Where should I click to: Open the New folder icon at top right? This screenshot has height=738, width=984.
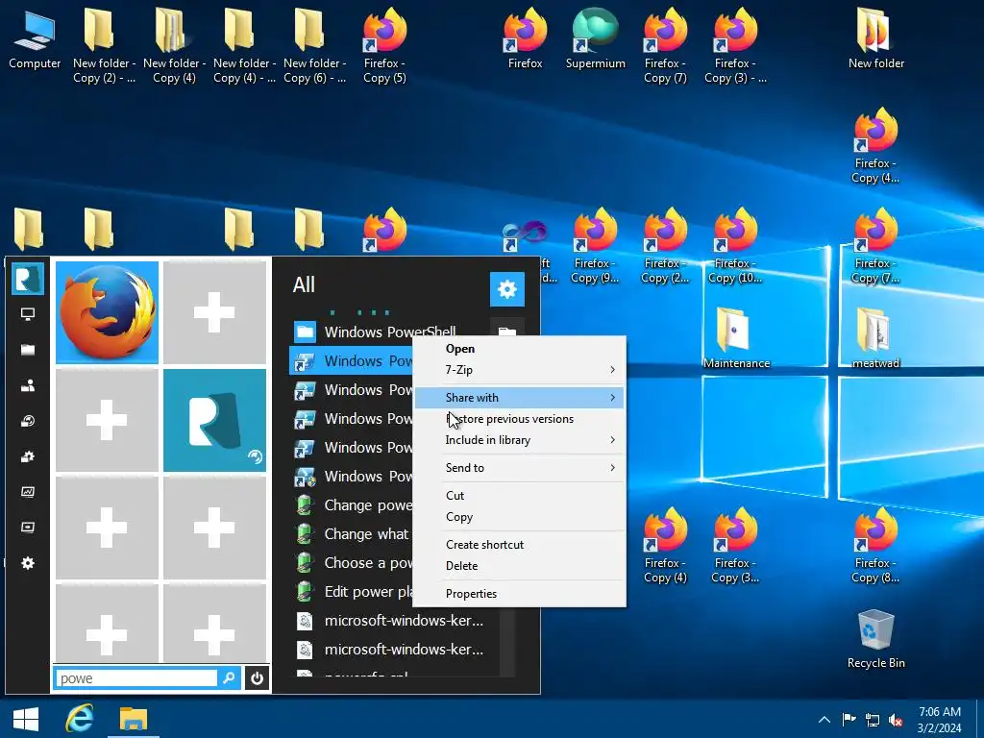click(x=876, y=38)
